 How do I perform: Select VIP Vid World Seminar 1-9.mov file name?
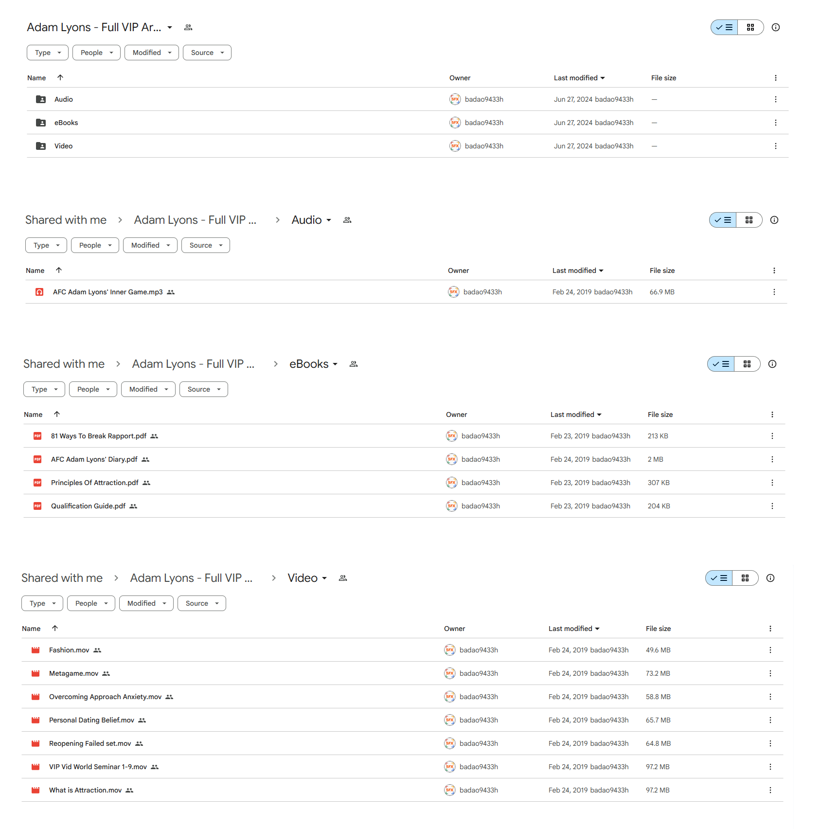tap(98, 767)
